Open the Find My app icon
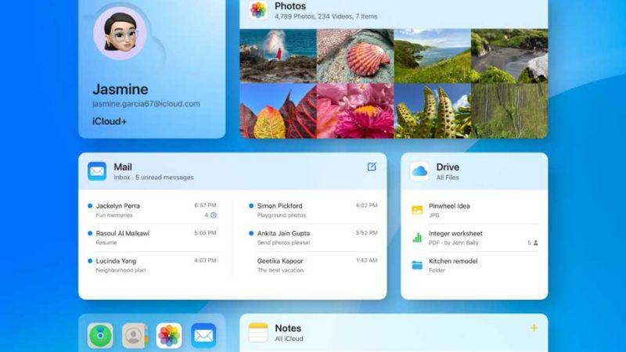Screen dimensions: 626x352 [x=100, y=336]
